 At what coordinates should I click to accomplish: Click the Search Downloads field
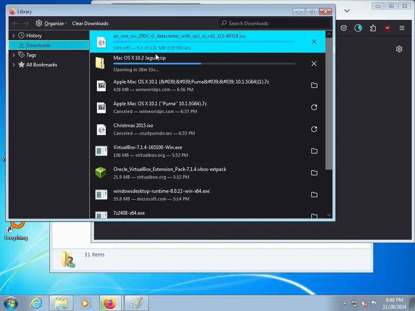click(275, 23)
